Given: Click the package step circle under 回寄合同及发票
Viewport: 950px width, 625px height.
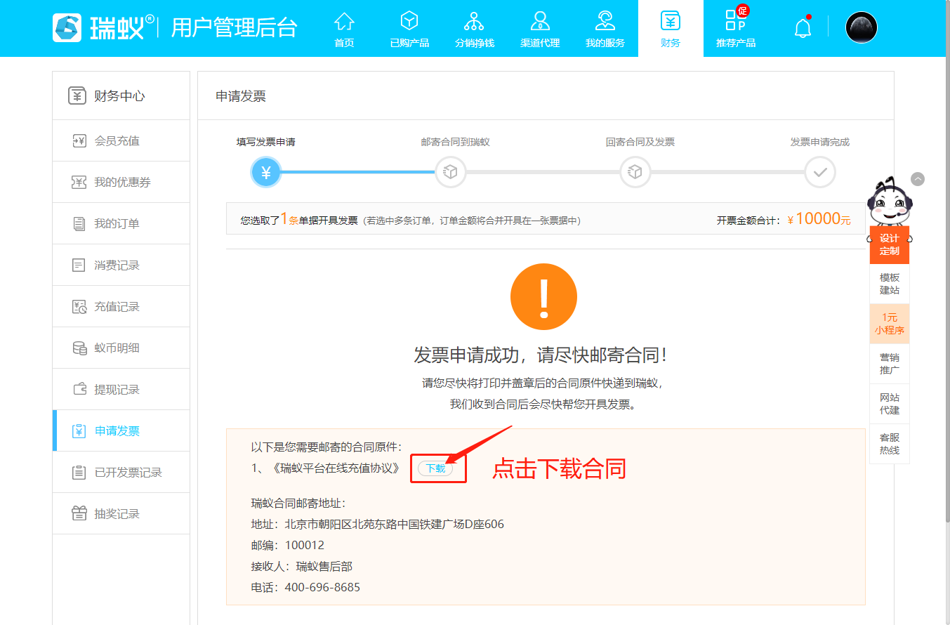Looking at the screenshot, I should tap(635, 172).
